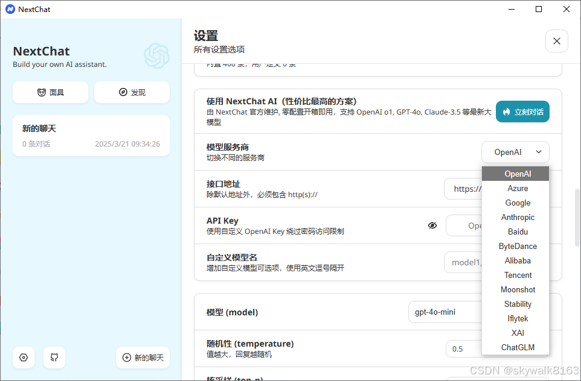The image size is (581, 381).
Task: Open the 新的聊天 conversation card
Action: (91, 136)
